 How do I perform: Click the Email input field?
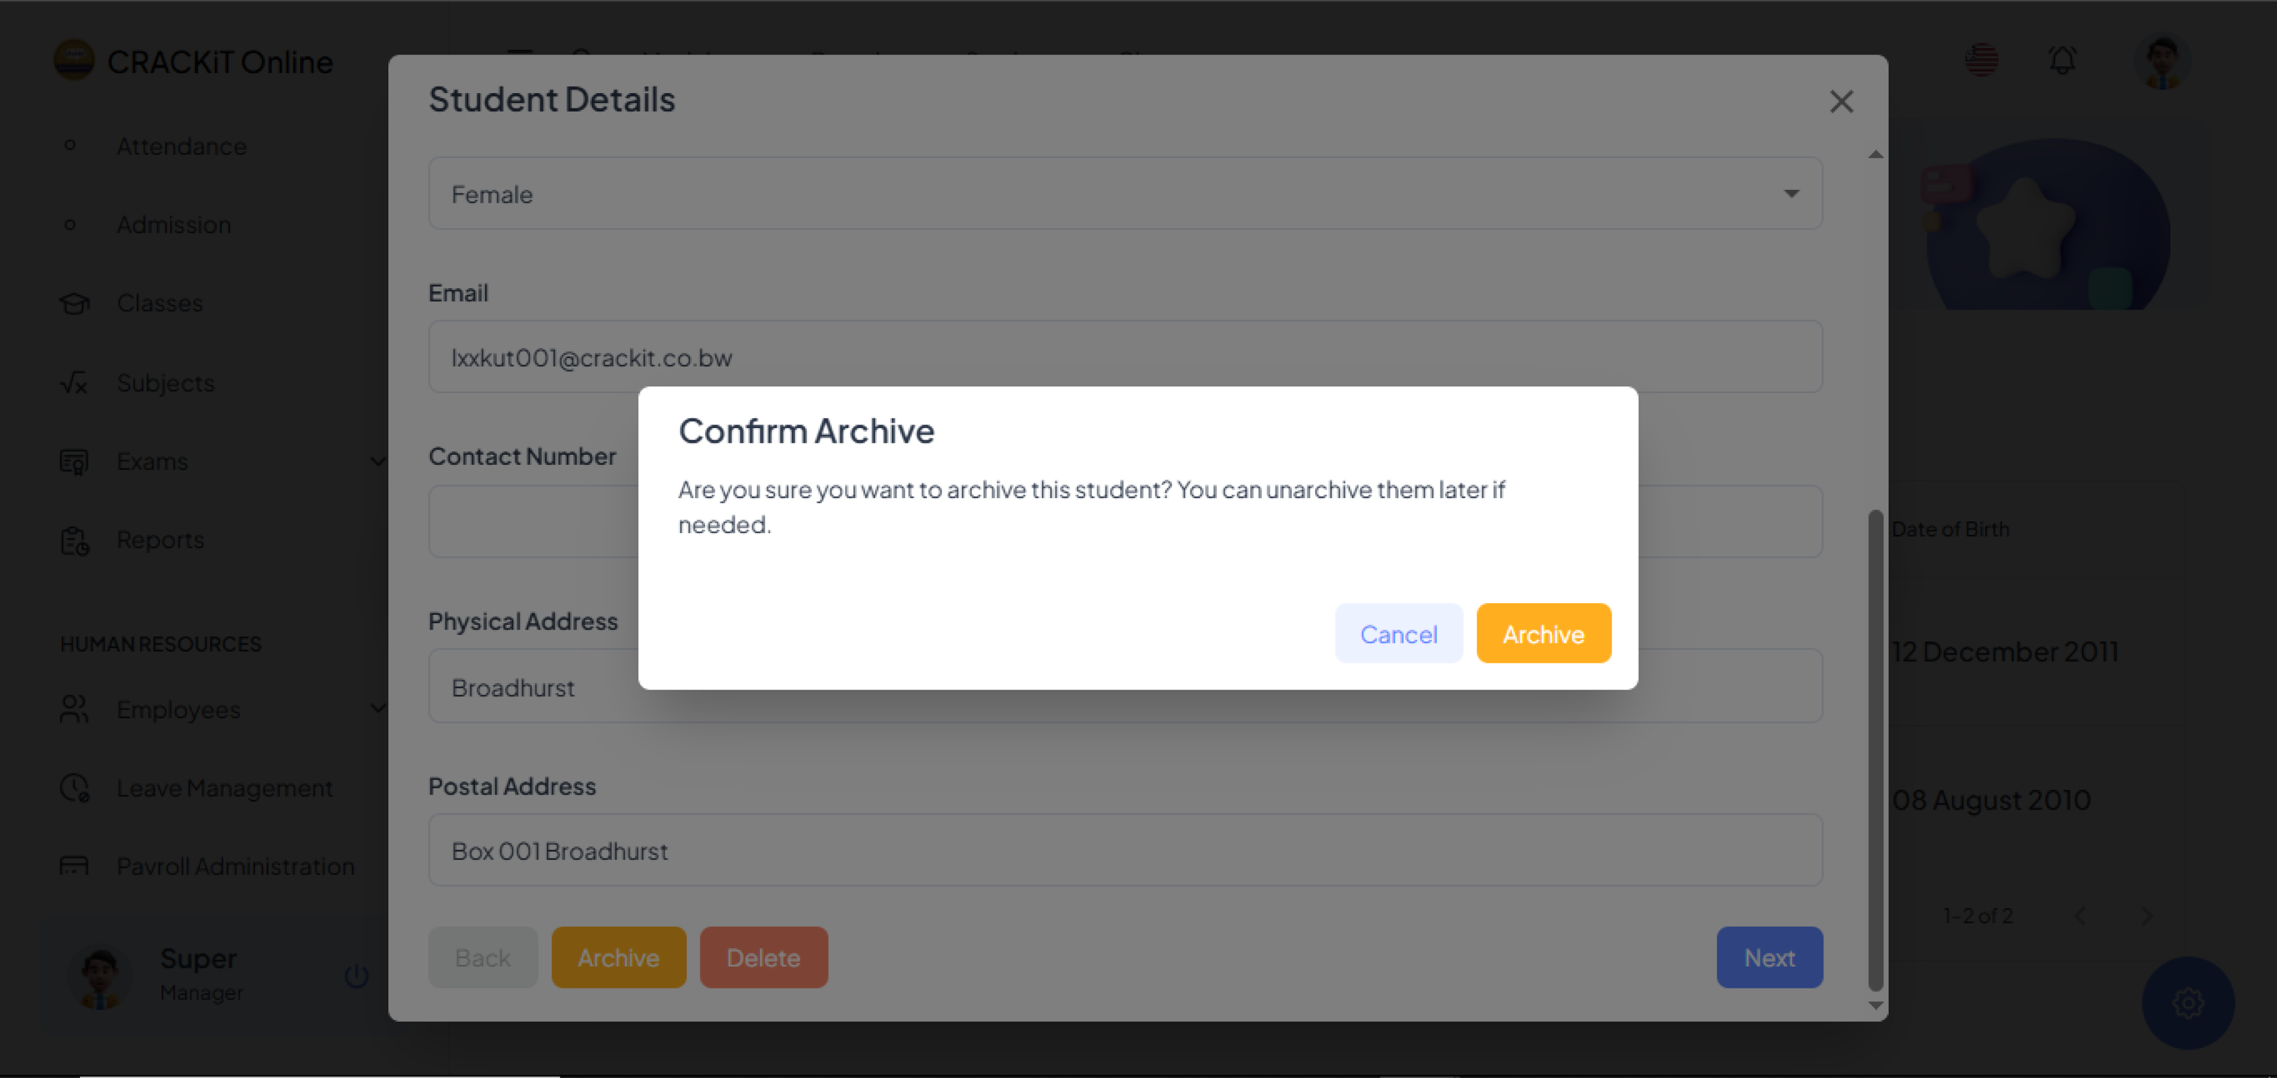1124,357
